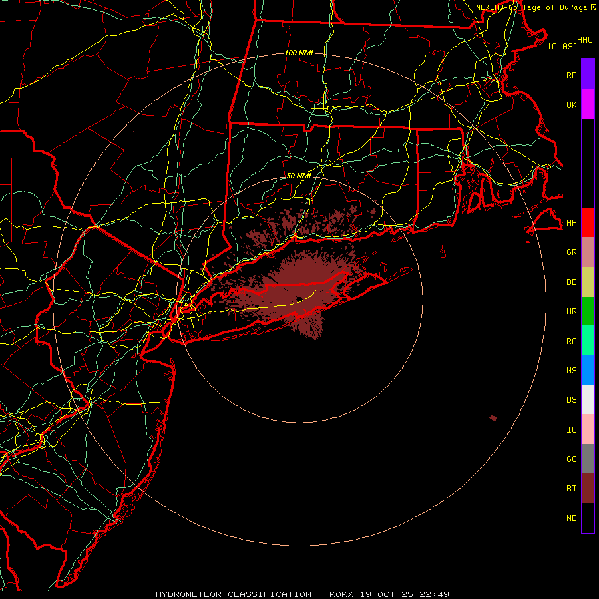The height and width of the screenshot is (599, 599).
Task: Click the HHC product label
Action: (x=584, y=40)
